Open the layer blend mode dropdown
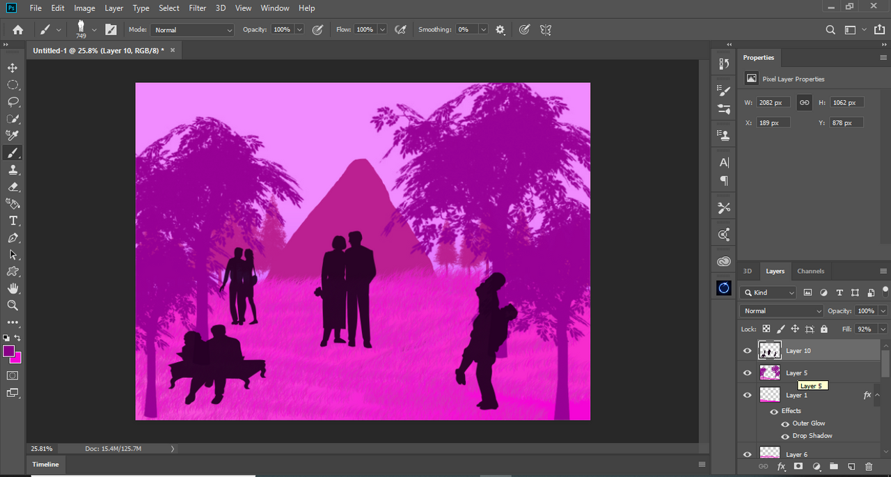This screenshot has width=891, height=477. [x=782, y=311]
